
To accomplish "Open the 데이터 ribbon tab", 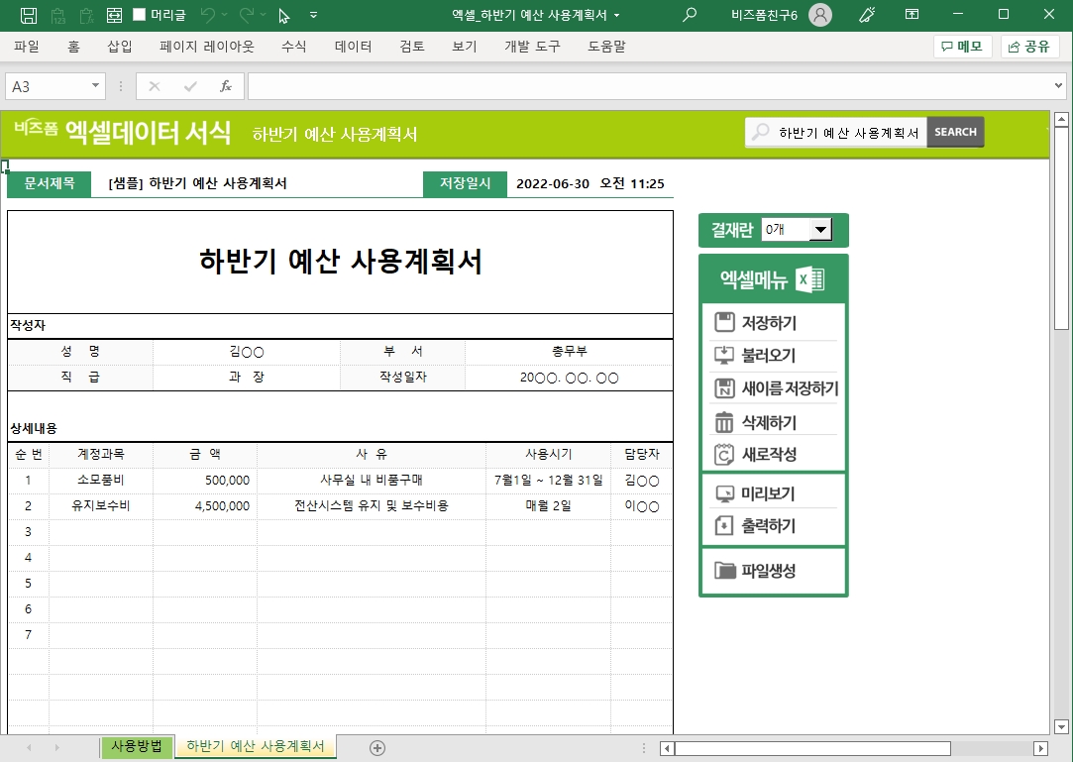I will click(x=353, y=47).
